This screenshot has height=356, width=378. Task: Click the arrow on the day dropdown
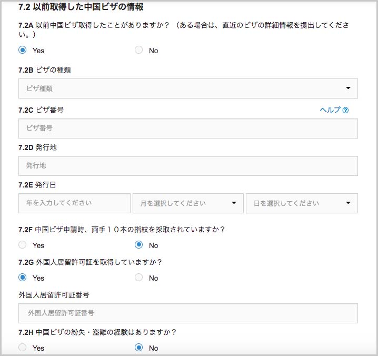(348, 203)
